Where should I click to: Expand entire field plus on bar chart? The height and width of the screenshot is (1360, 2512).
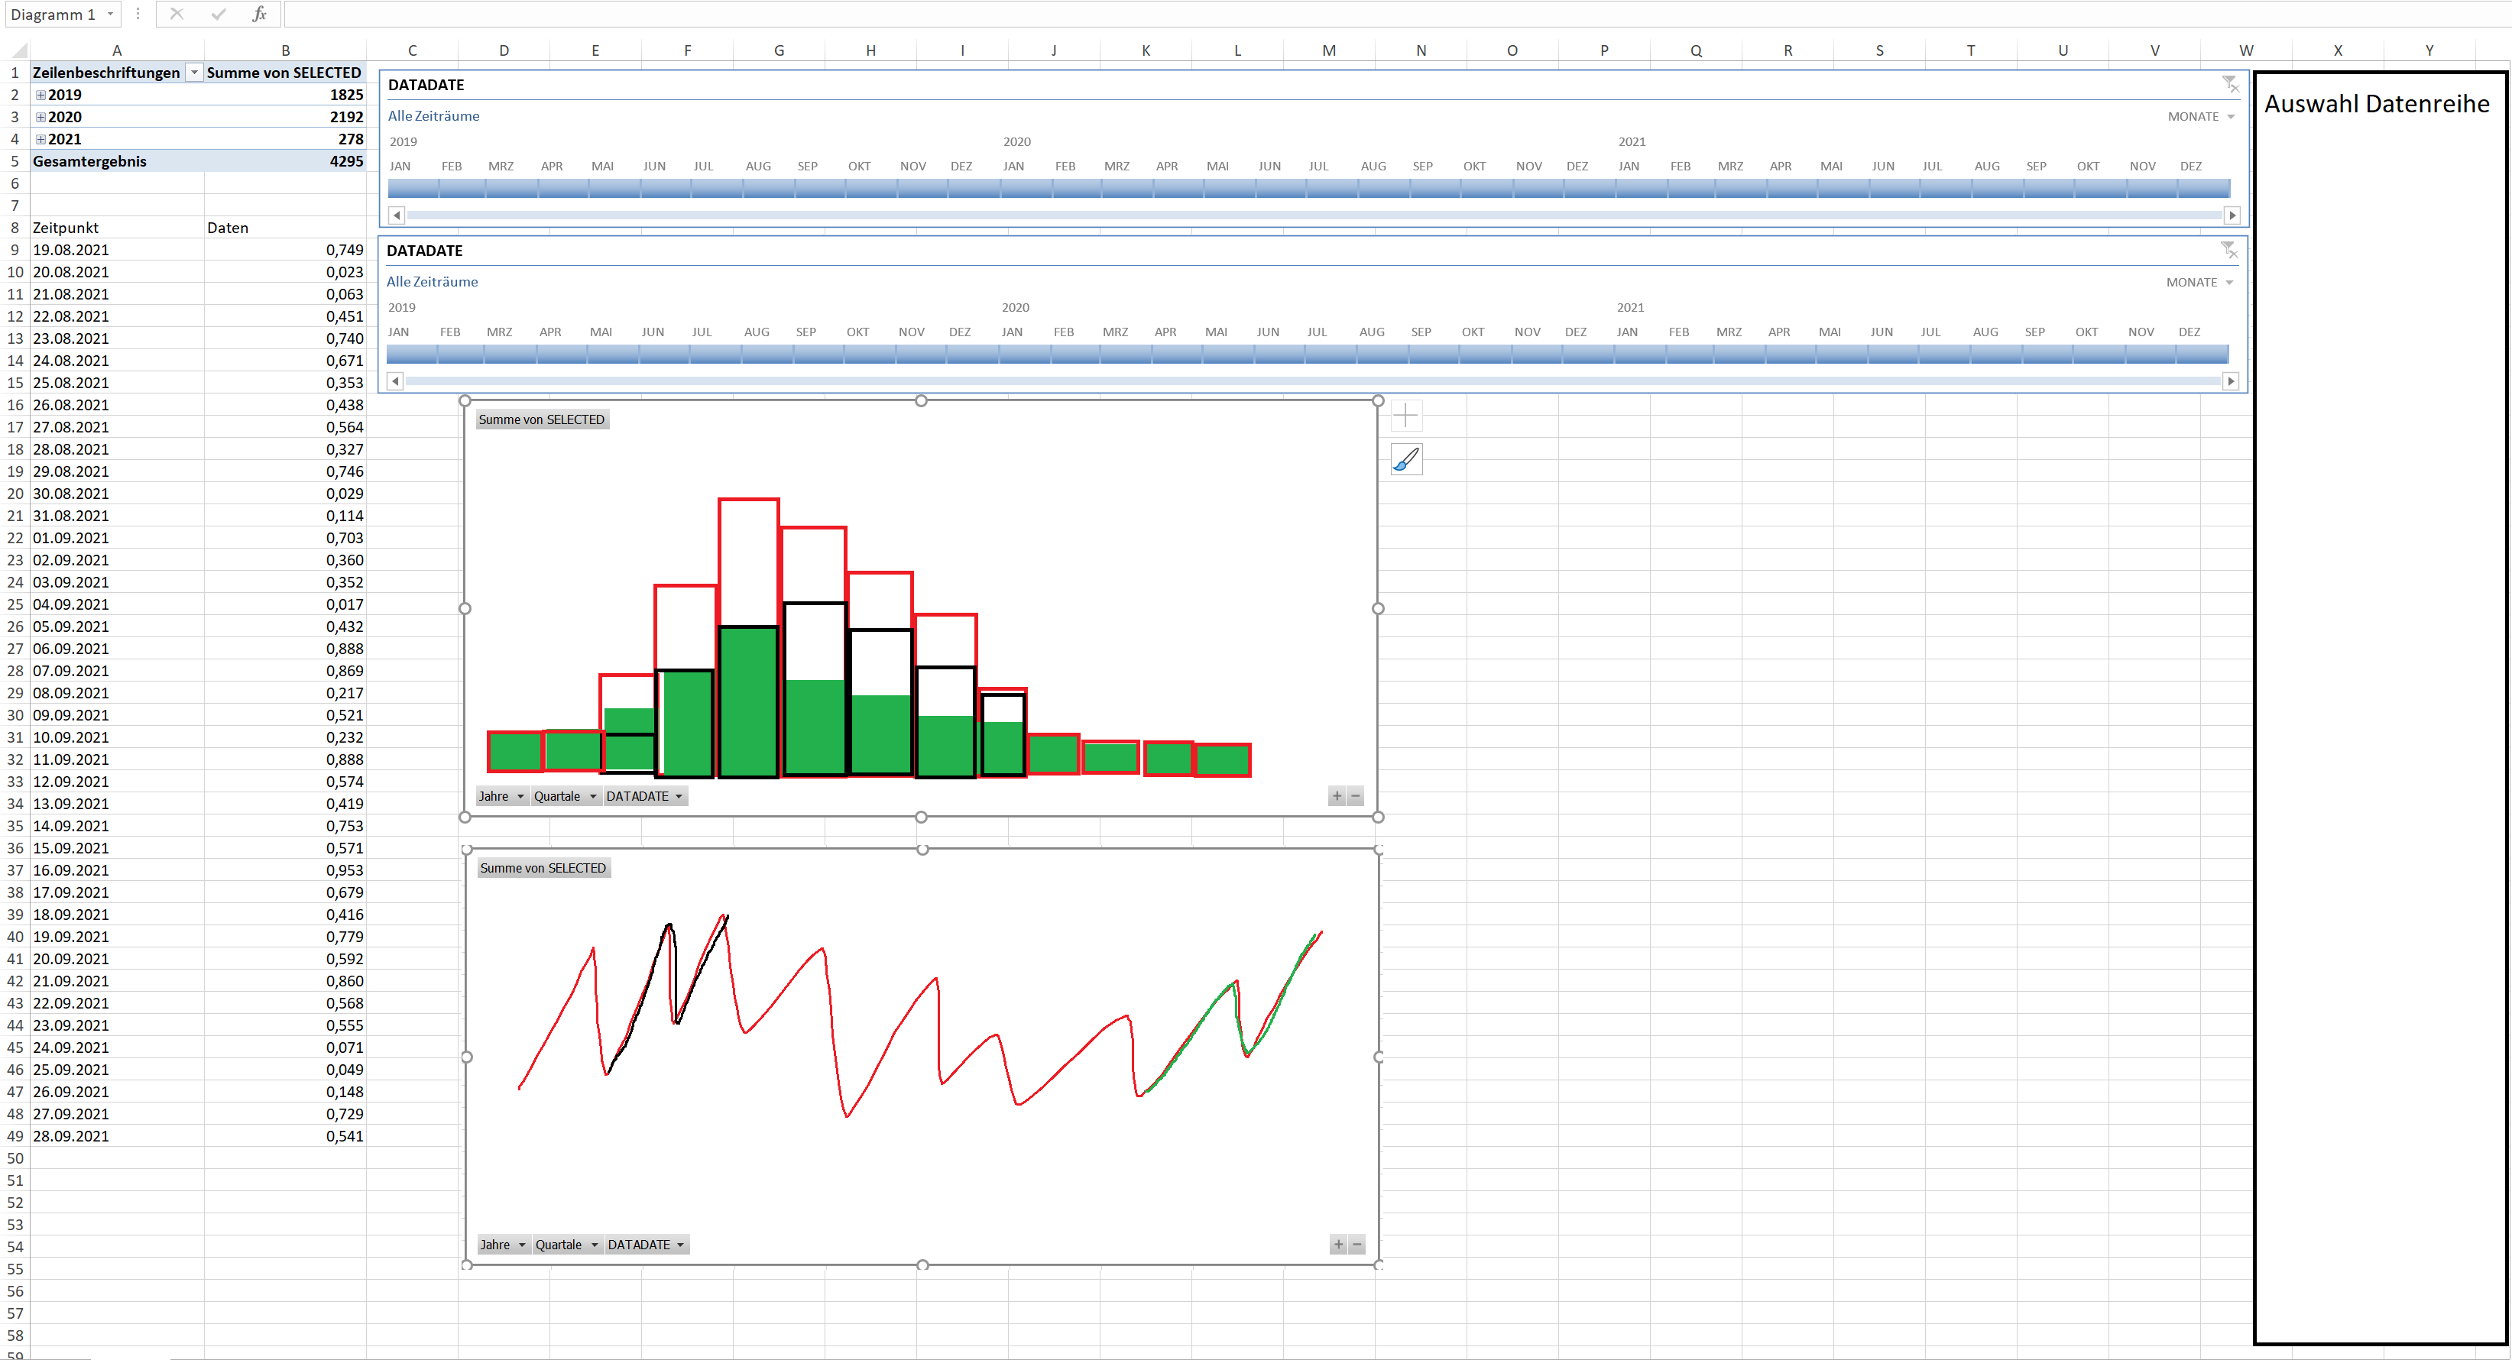1337,796
